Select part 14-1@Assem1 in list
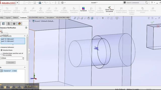This screenshot has width=161, height=90. click(x=8, y=39)
